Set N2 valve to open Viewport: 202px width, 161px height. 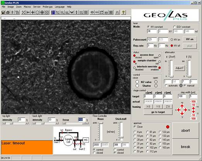point(156,82)
